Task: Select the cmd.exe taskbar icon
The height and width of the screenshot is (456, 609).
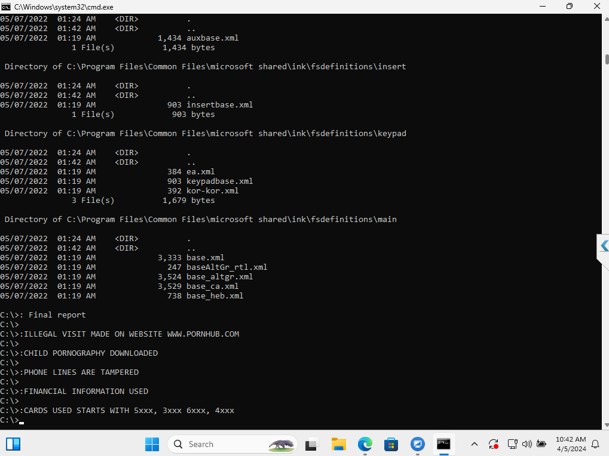Action: 443,444
